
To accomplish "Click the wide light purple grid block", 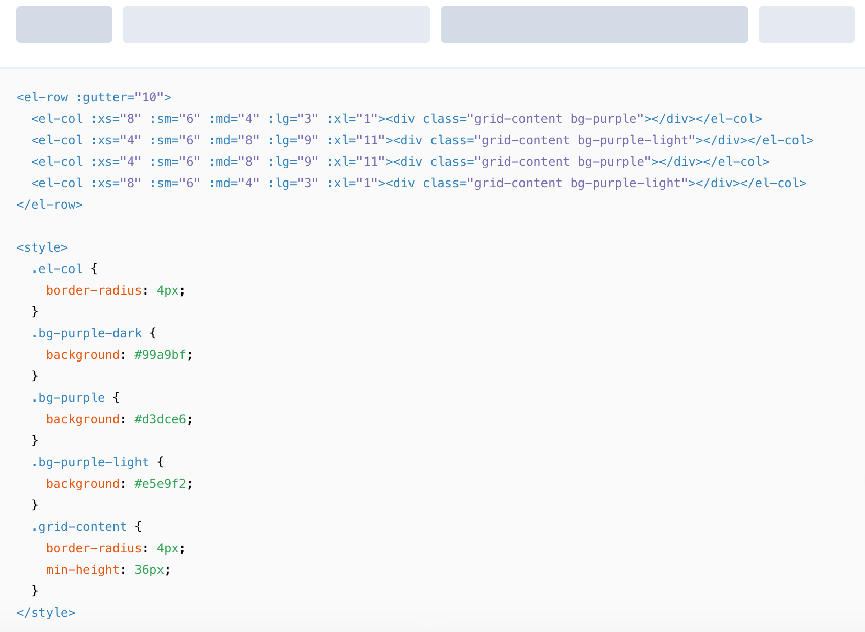I will [276, 25].
